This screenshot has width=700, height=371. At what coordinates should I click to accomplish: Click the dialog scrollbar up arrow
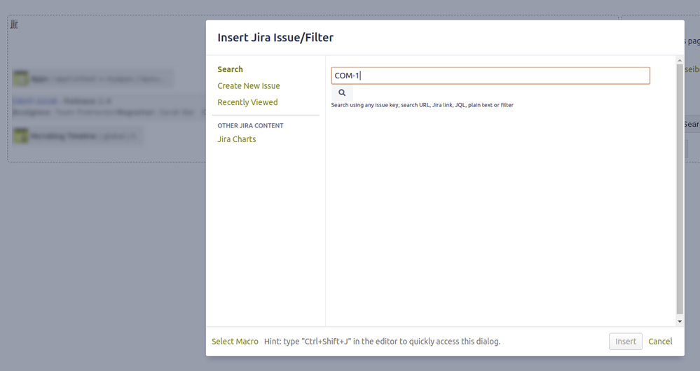680,60
